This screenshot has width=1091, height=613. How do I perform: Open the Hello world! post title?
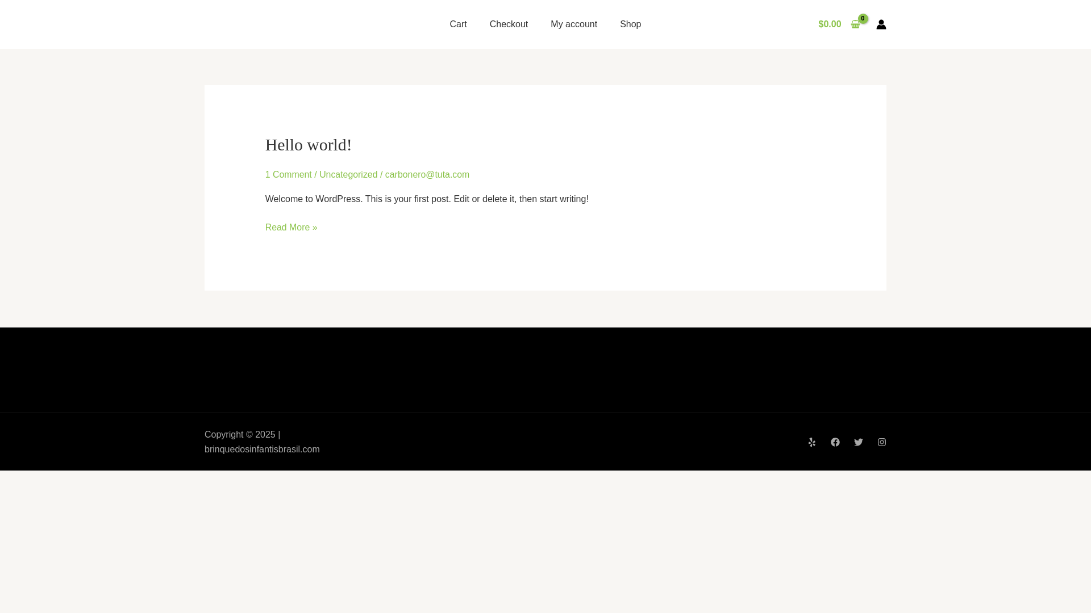point(308,145)
